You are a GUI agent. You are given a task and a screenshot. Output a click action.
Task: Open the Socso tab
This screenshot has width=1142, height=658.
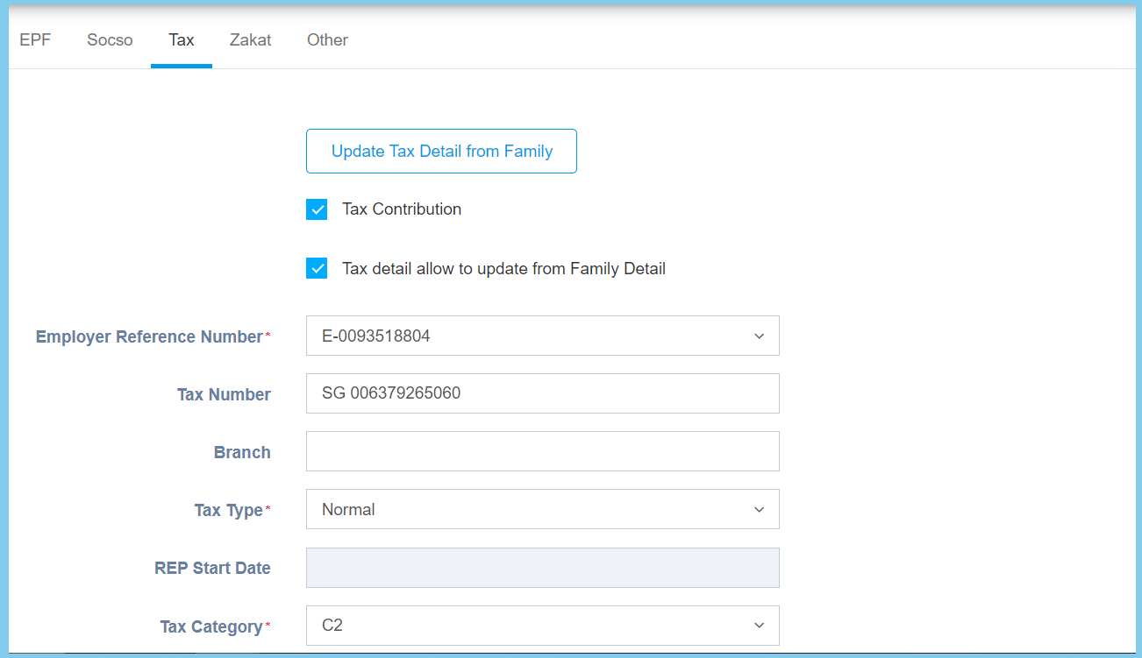(110, 40)
